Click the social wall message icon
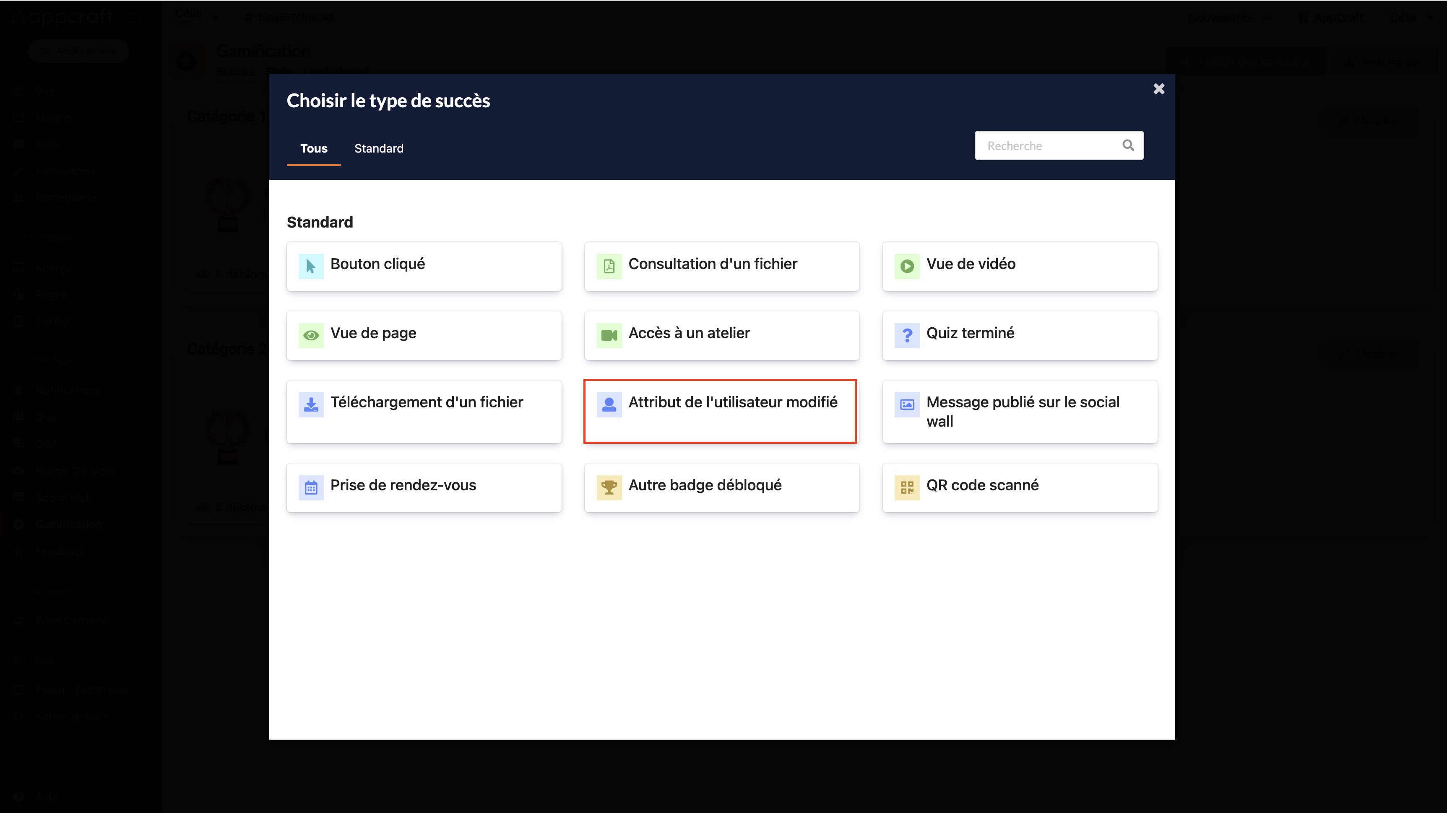Image resolution: width=1447 pixels, height=813 pixels. pos(906,404)
